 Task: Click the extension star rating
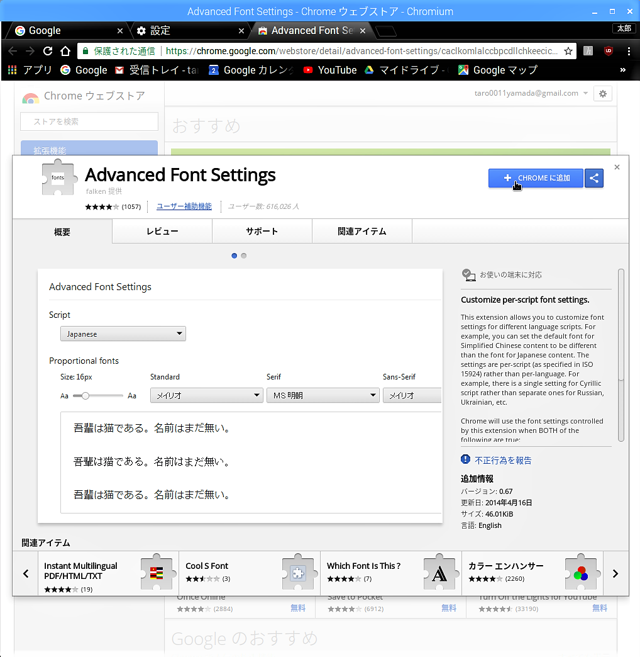coord(102,206)
